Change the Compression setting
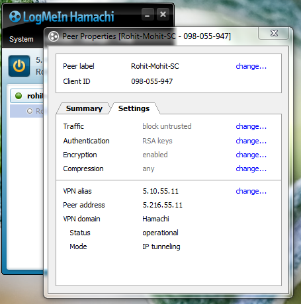This screenshot has width=301, height=304. pos(251,169)
